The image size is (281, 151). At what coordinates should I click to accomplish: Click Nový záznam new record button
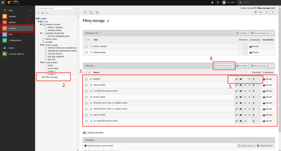click(225, 66)
